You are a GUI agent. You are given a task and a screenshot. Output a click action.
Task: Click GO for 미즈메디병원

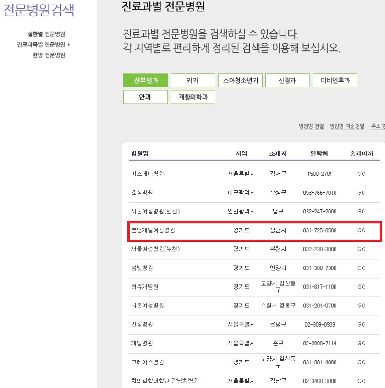pos(361,174)
